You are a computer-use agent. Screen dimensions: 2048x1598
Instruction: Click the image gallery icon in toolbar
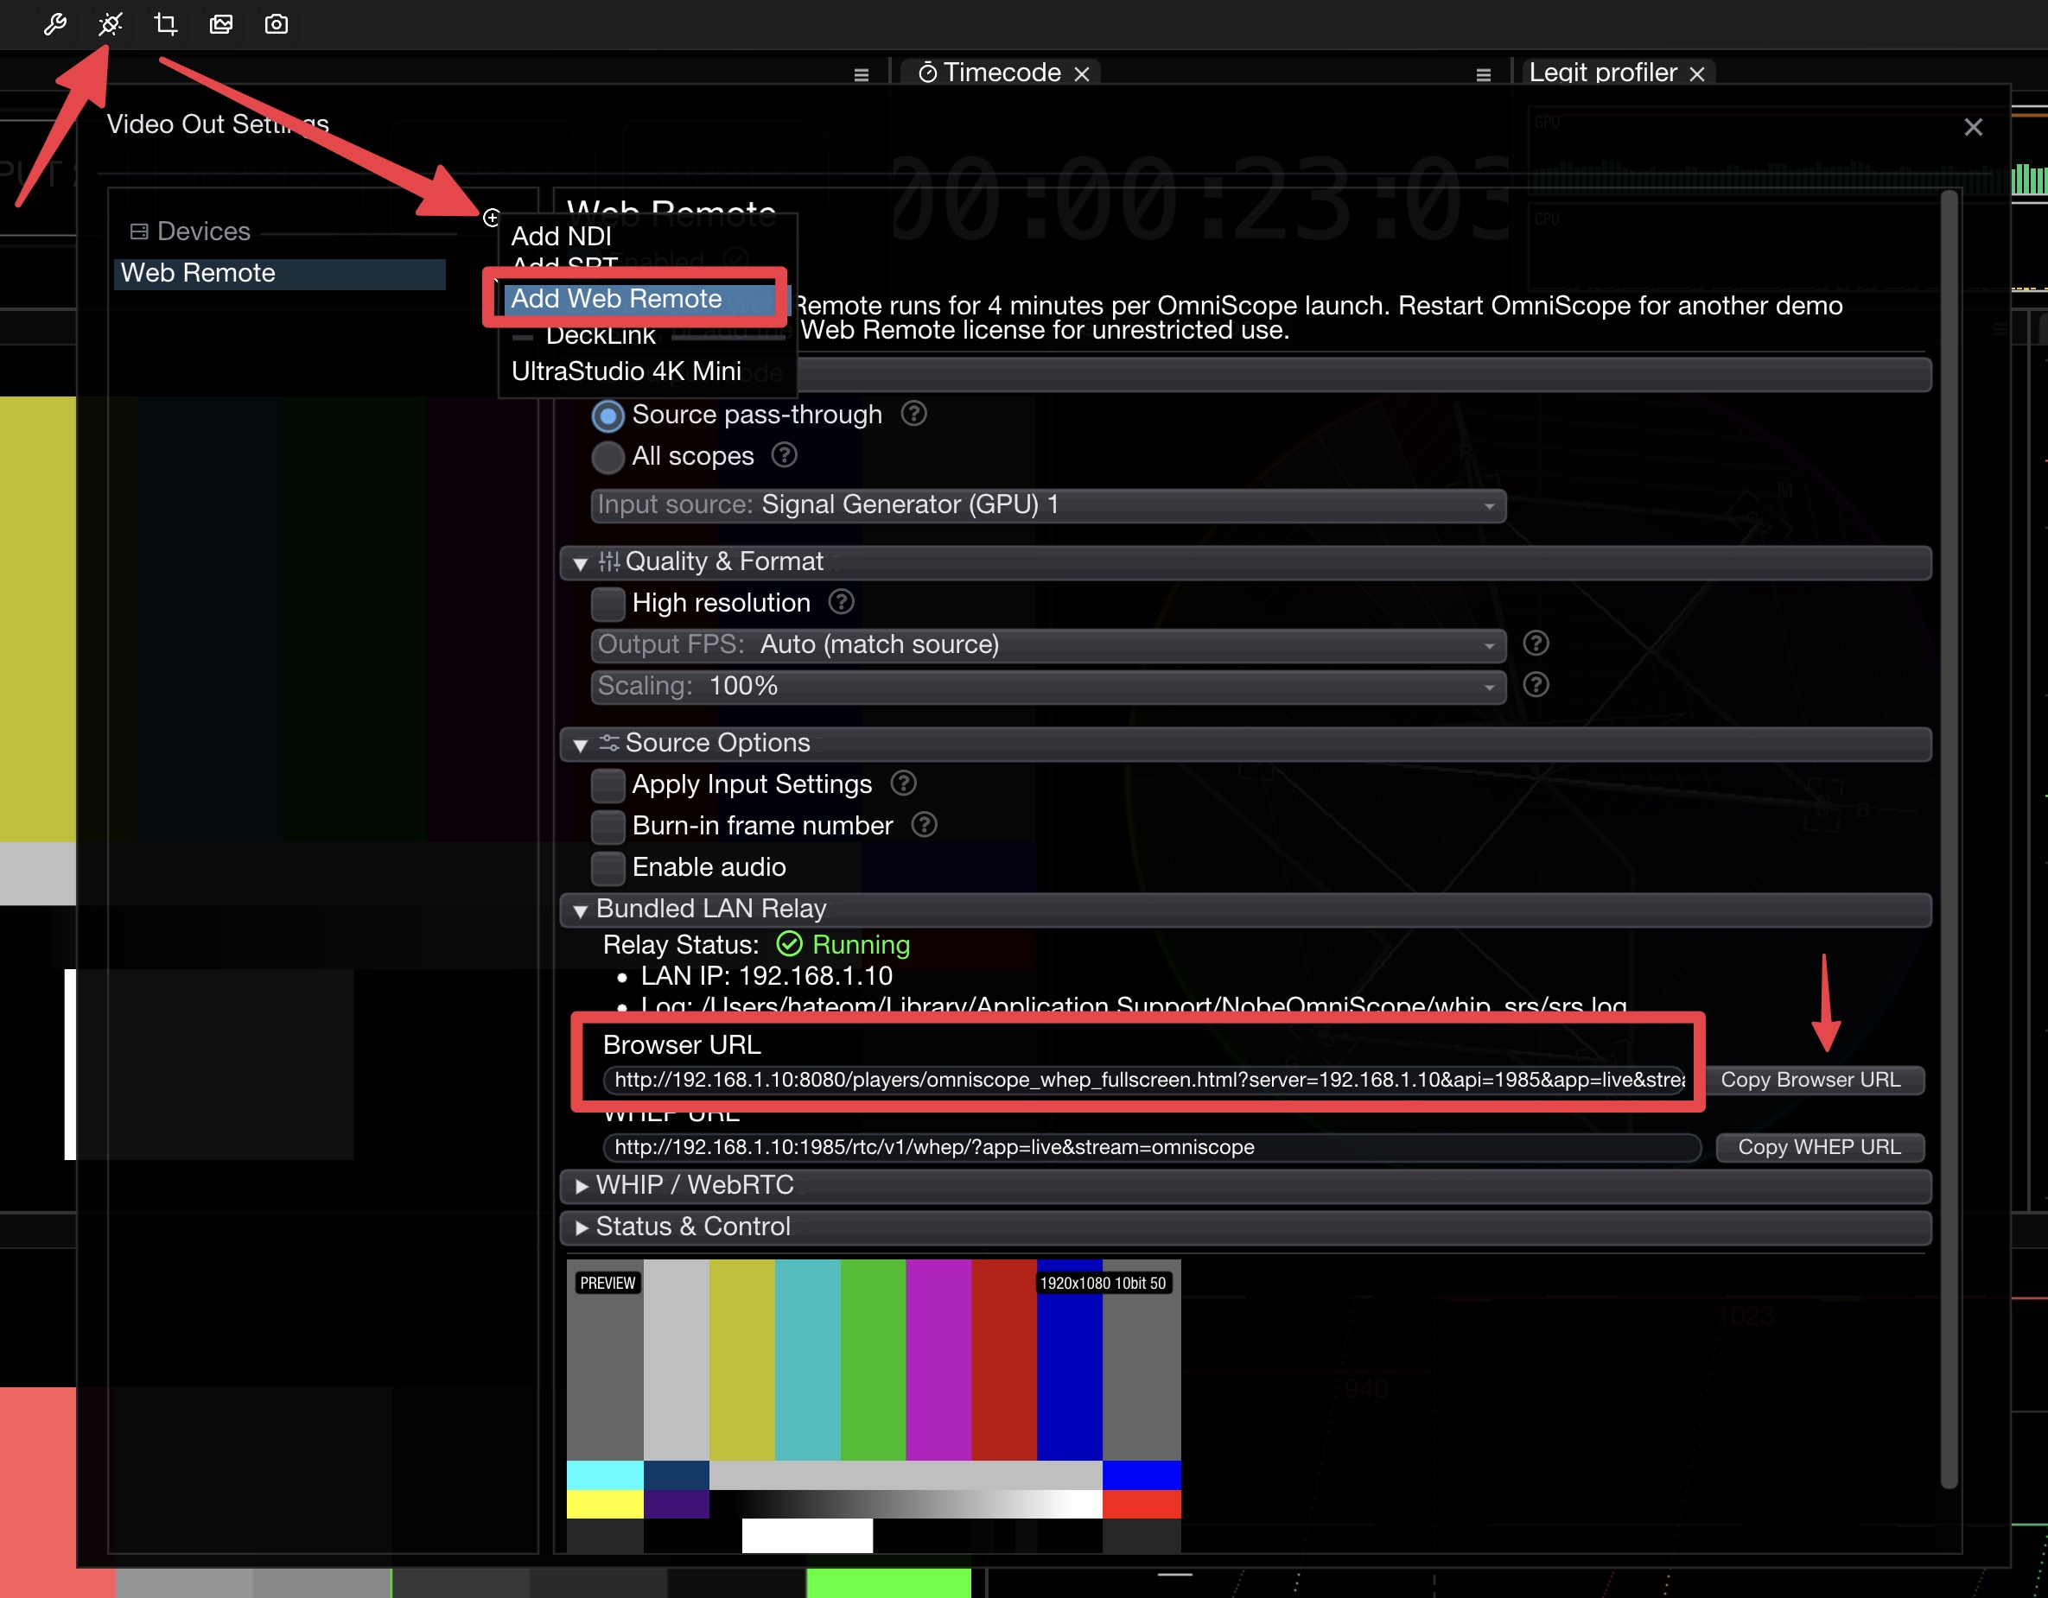click(x=221, y=24)
